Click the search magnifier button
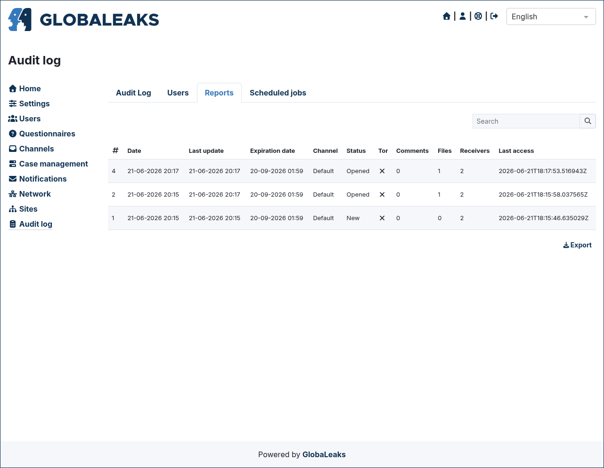The image size is (604, 468). [x=588, y=121]
